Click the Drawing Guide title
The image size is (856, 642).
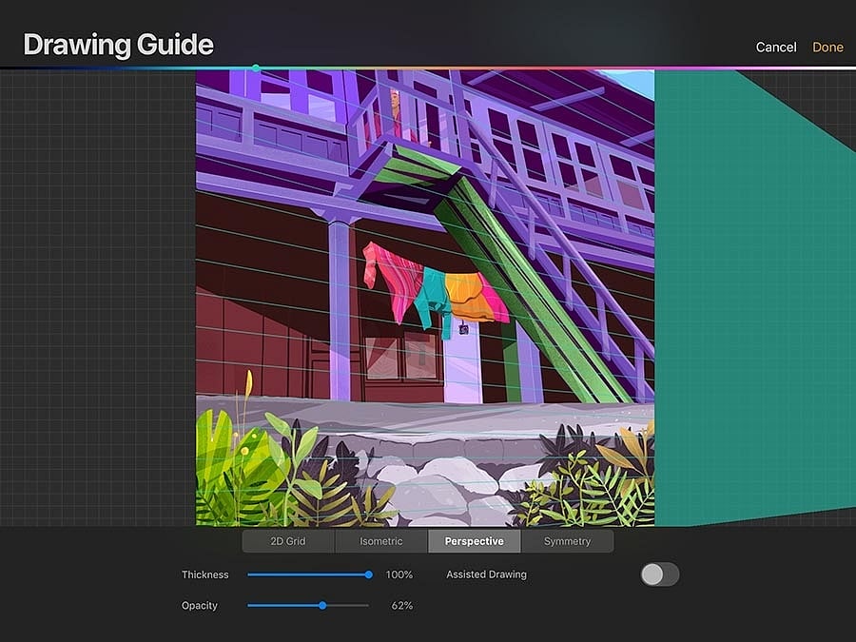(x=119, y=45)
